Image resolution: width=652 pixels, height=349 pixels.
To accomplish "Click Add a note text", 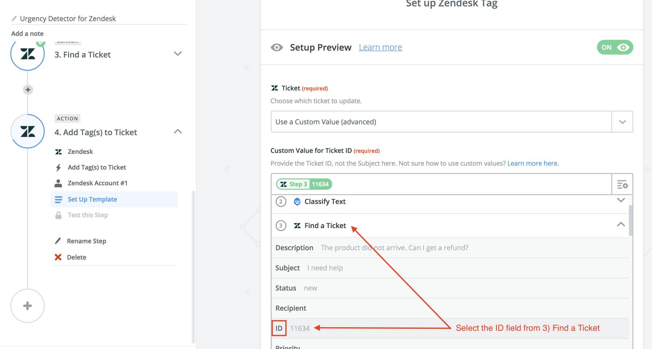I will pos(28,34).
